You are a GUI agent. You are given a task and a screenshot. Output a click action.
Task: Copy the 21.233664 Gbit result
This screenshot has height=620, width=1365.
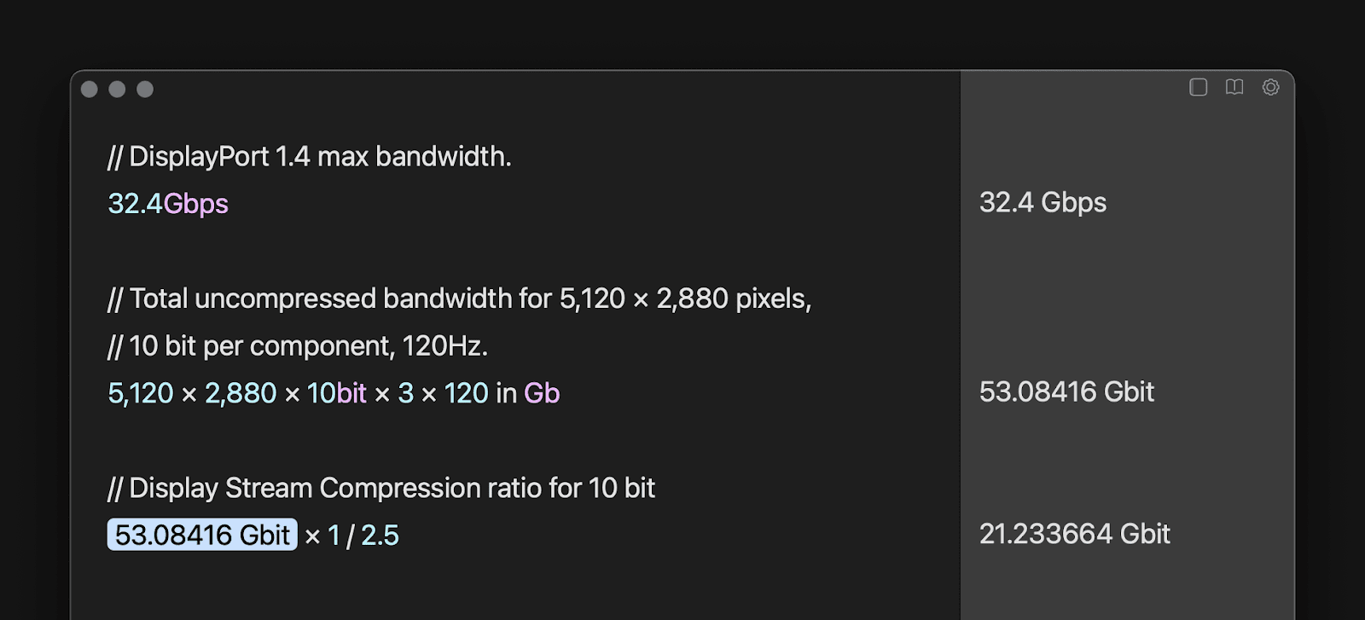(1075, 534)
